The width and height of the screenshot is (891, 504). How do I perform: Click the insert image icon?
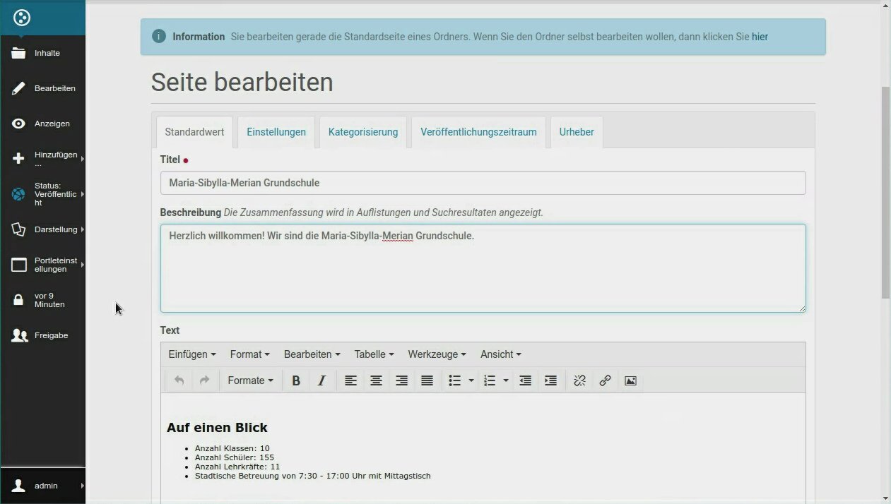(x=630, y=380)
